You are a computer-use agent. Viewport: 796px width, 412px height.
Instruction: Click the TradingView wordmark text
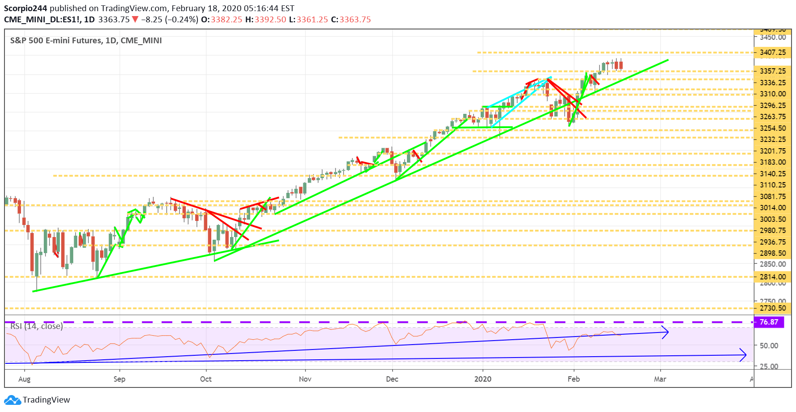[46, 400]
